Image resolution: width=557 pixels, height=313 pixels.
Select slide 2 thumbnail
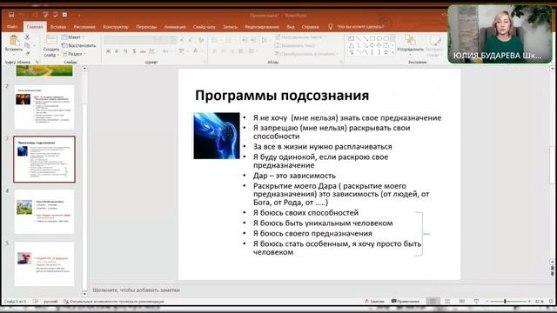(44, 107)
